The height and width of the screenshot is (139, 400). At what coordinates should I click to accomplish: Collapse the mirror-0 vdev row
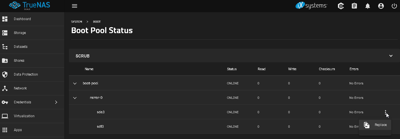coord(75,98)
